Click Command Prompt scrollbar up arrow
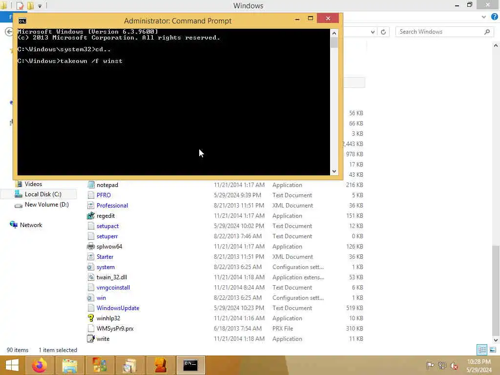500x375 pixels. [334, 33]
